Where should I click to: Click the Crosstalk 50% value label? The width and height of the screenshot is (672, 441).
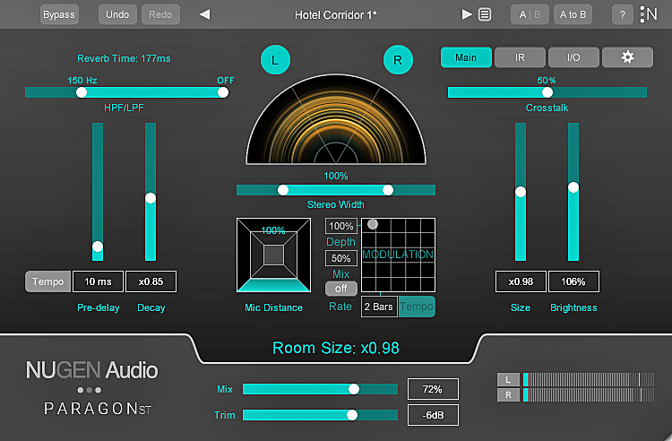tap(547, 80)
